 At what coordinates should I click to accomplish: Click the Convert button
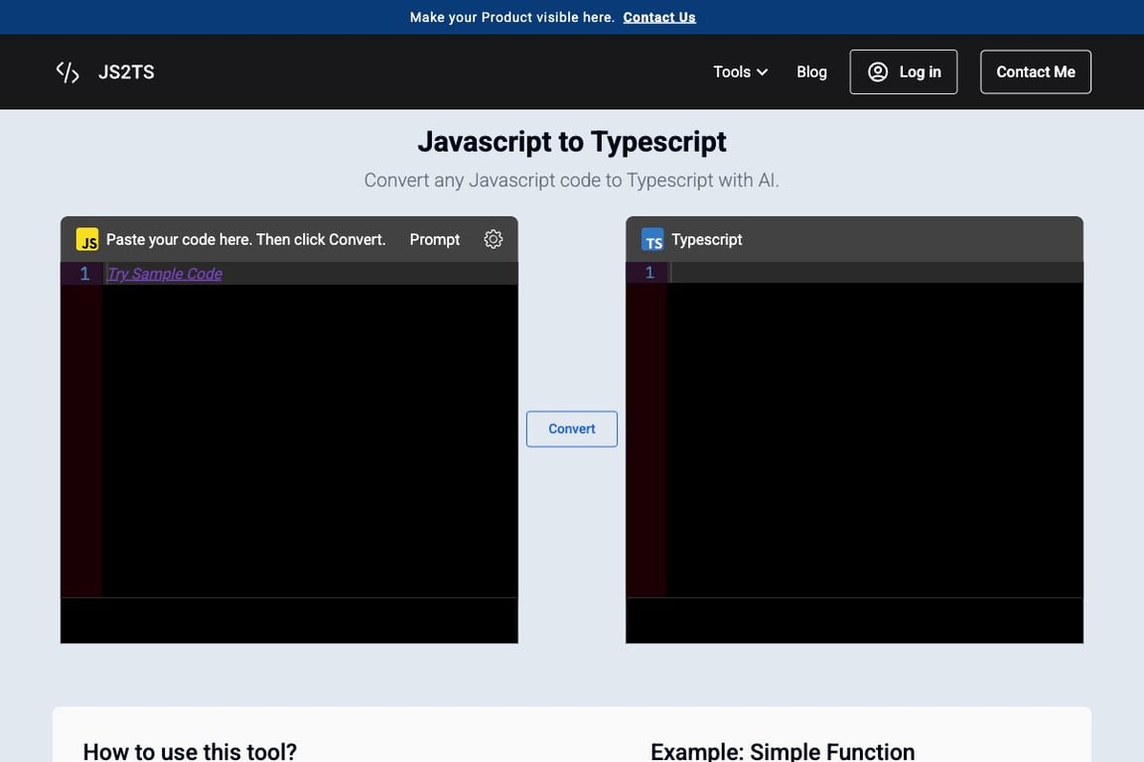pos(571,429)
